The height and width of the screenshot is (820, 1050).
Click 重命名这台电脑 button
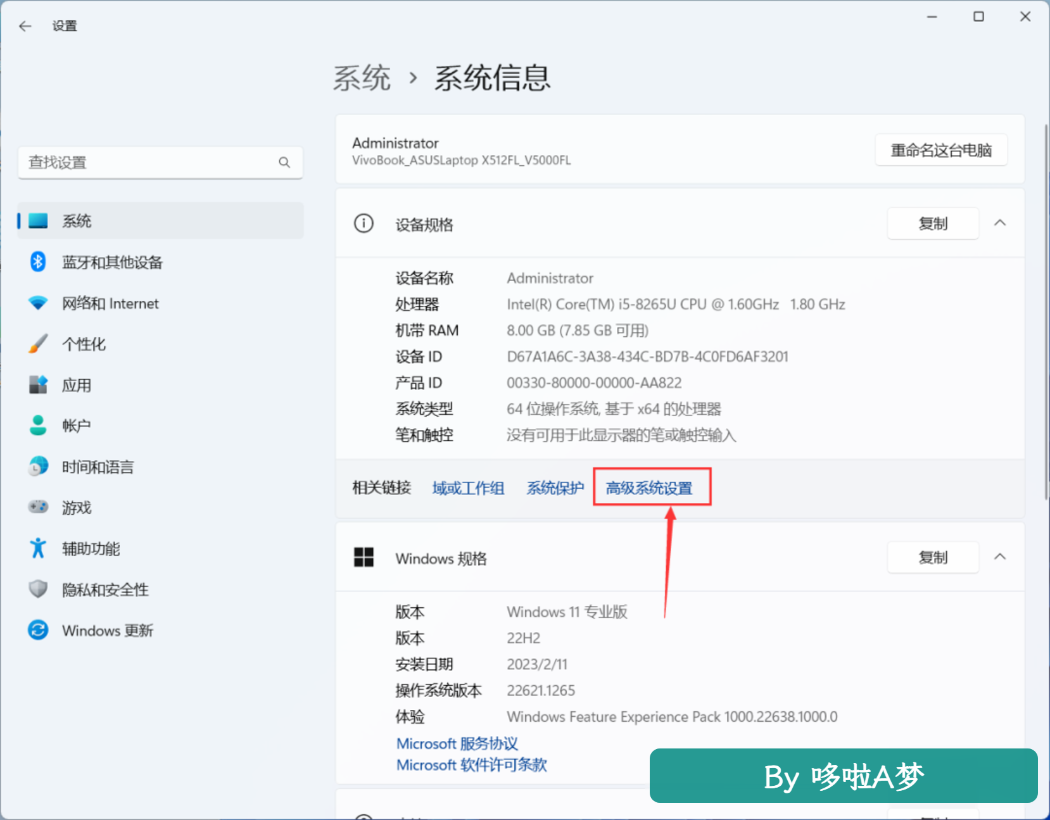pyautogui.click(x=941, y=150)
